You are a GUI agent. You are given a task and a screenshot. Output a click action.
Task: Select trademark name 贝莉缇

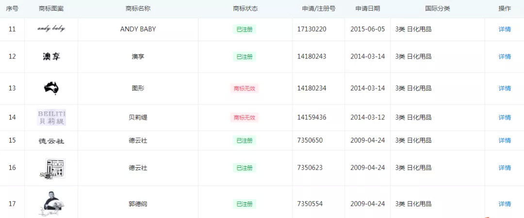pos(138,117)
